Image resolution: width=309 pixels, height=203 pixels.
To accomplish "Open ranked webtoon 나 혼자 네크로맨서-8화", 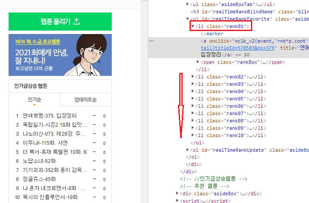I will click(54, 188).
